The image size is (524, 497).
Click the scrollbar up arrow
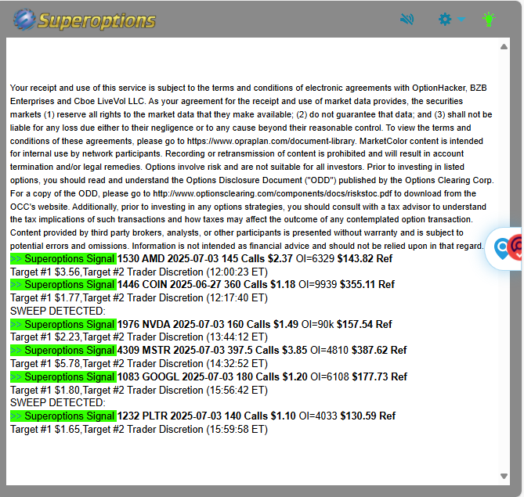tap(504, 47)
